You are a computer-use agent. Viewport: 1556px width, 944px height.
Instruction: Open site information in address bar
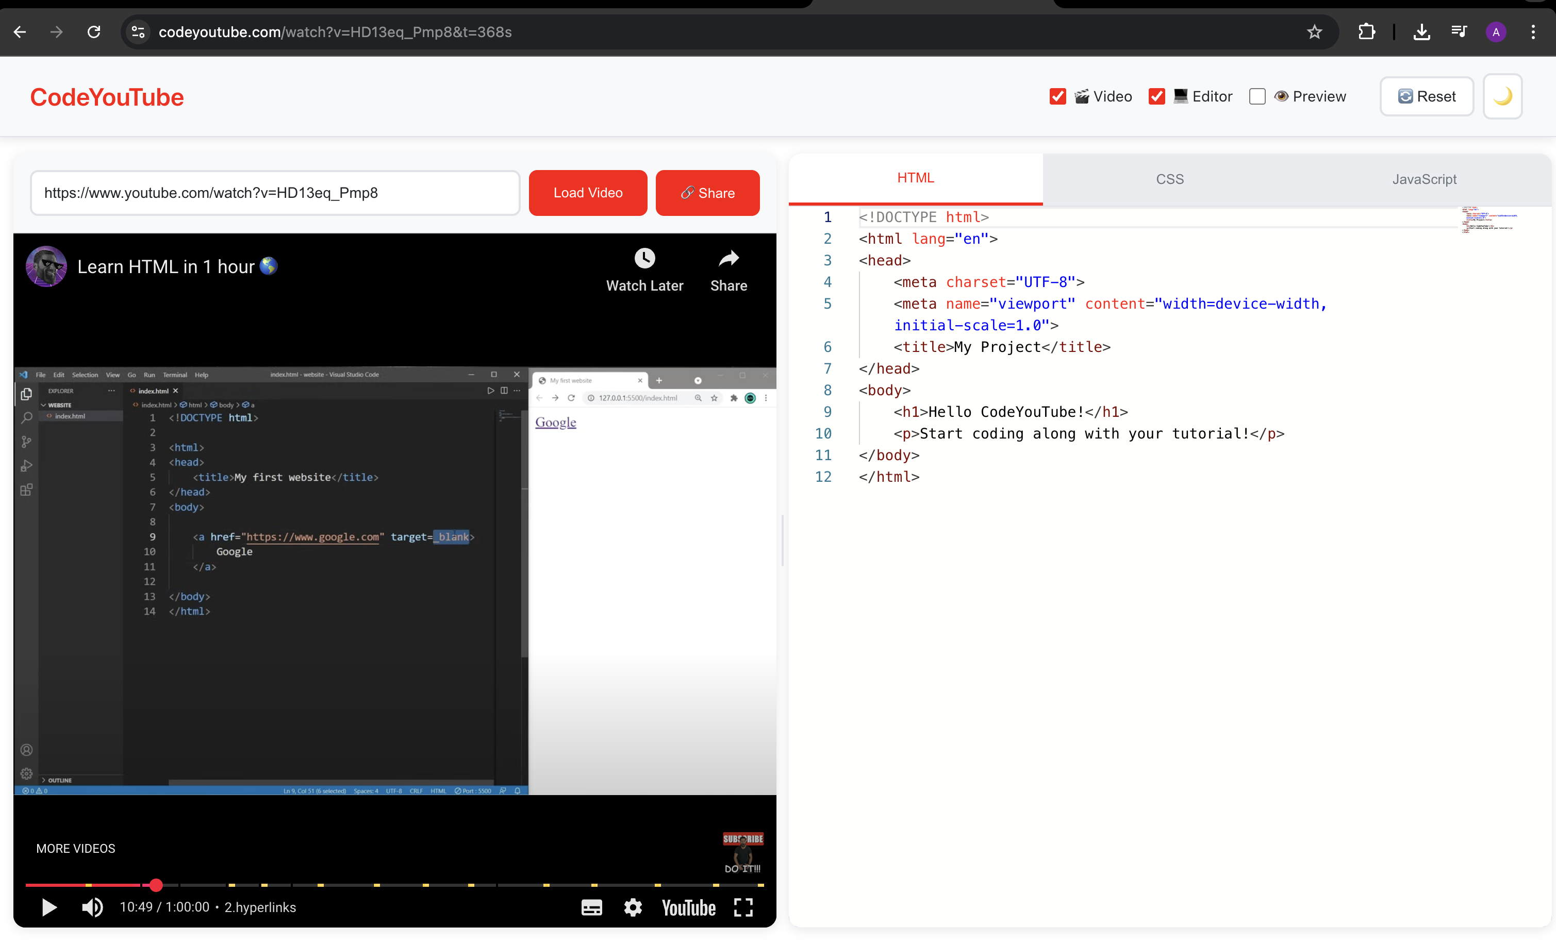(x=138, y=32)
